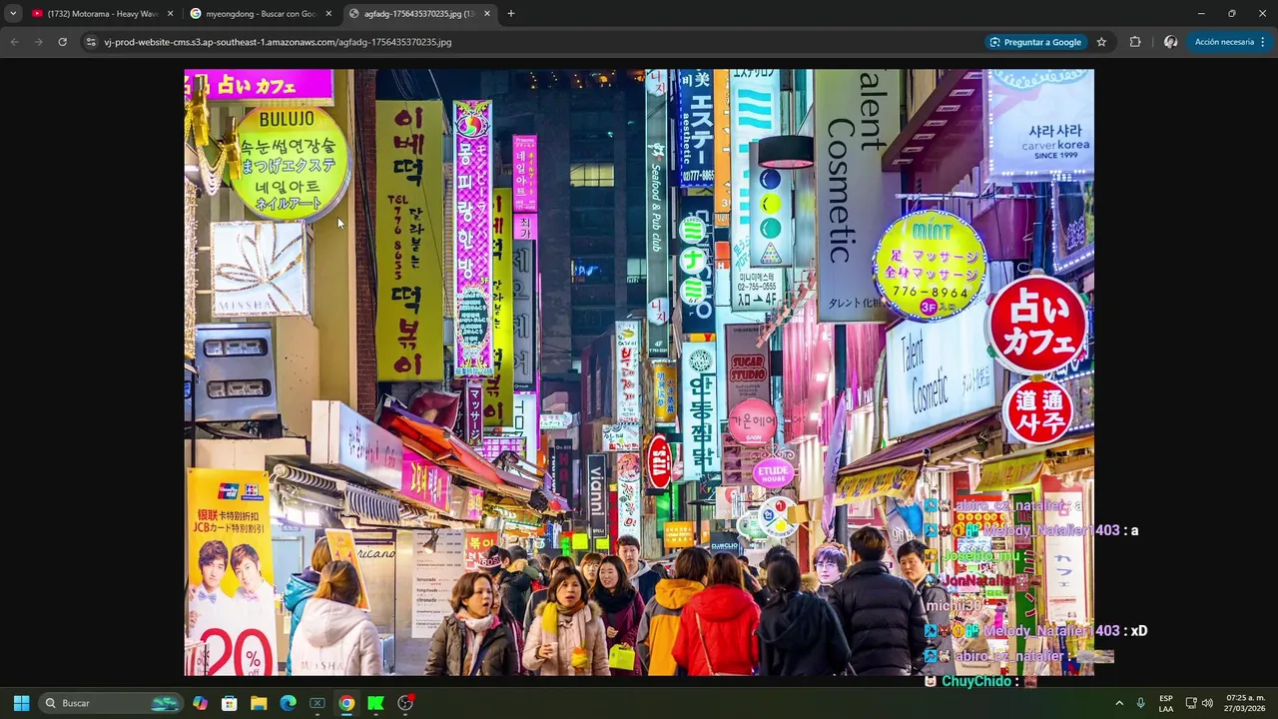Open the Windows Start menu
This screenshot has height=719, width=1278.
pyautogui.click(x=21, y=703)
